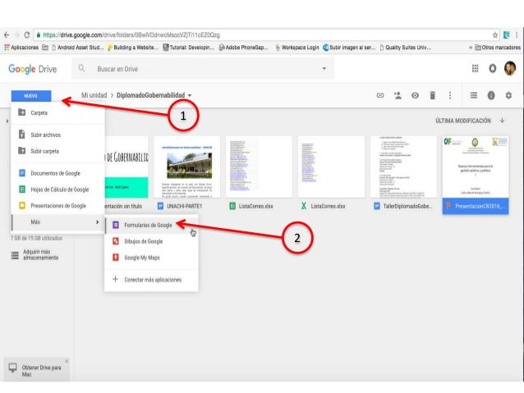524x393 pixels.
Task: Expand the left sidebar tree arrow
Action: [x=7, y=121]
